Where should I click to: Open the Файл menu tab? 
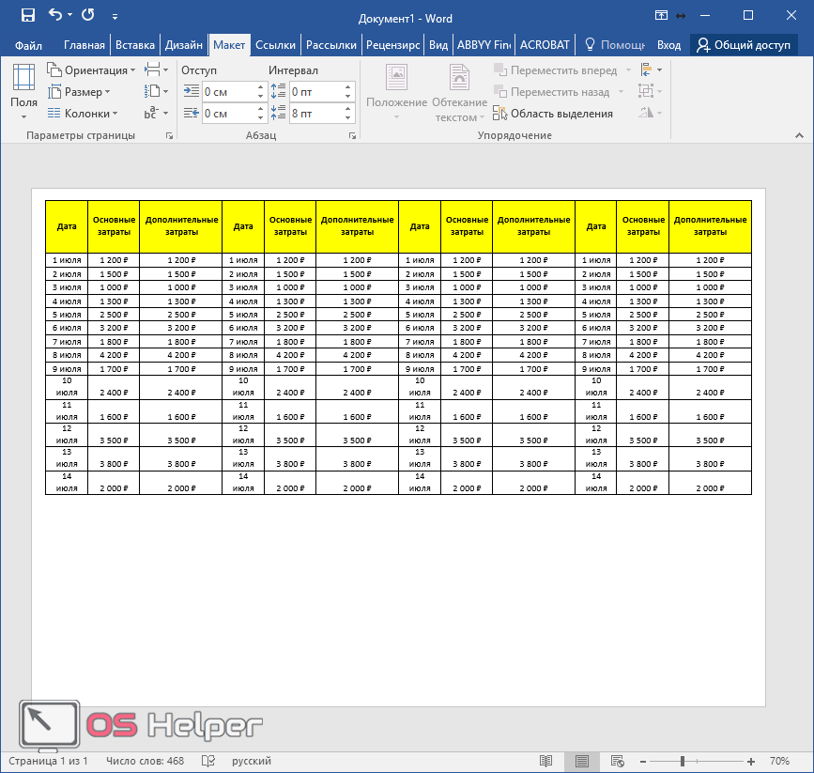coord(28,44)
